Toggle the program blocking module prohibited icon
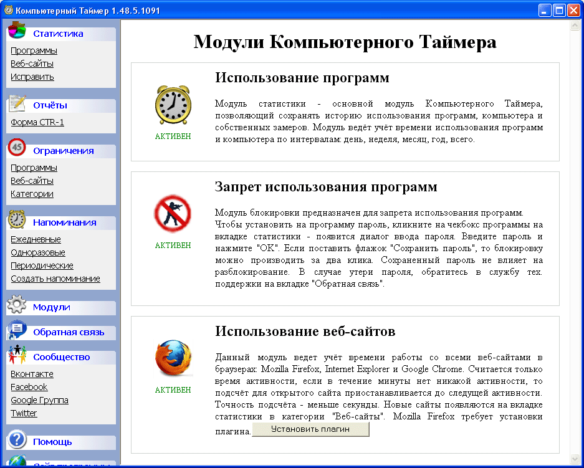This screenshot has width=584, height=468. [x=173, y=214]
